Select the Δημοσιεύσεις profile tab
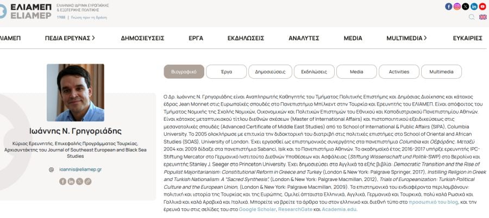This screenshot has width=489, height=218. 270,72
